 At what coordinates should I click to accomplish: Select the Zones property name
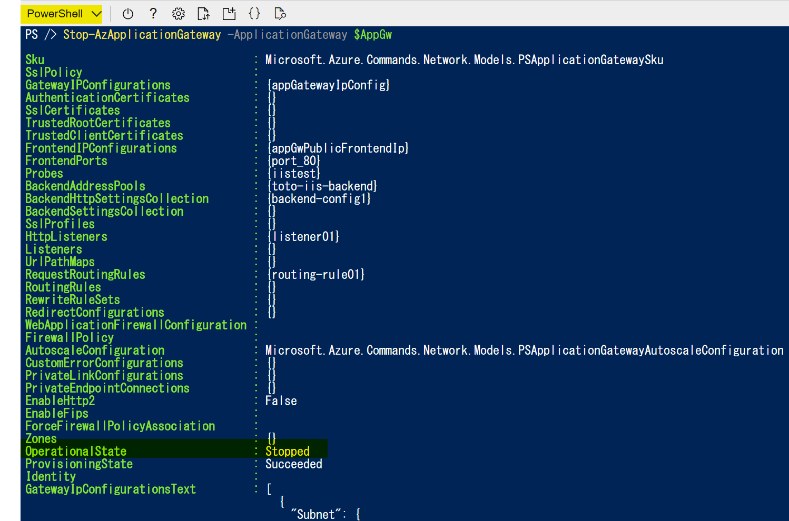pyautogui.click(x=41, y=439)
